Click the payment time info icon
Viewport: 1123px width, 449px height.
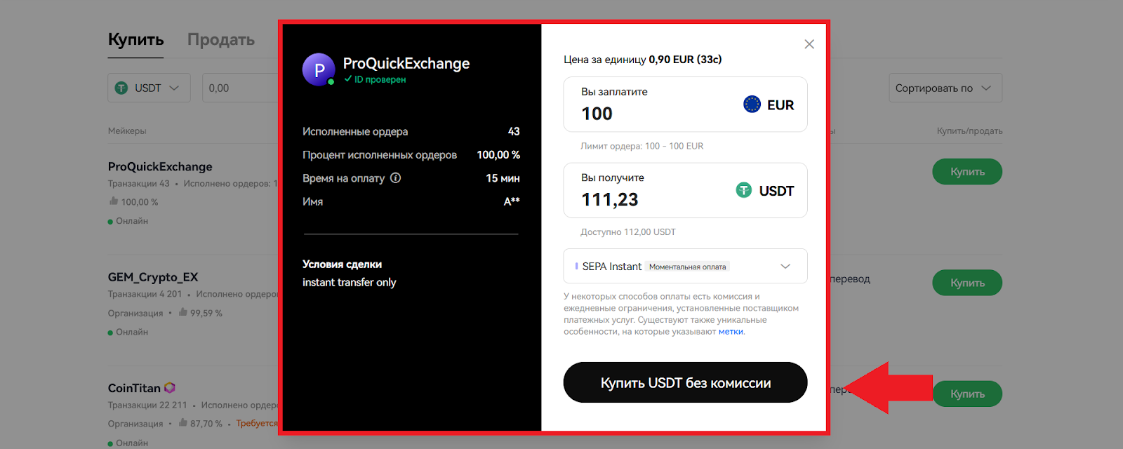(396, 178)
